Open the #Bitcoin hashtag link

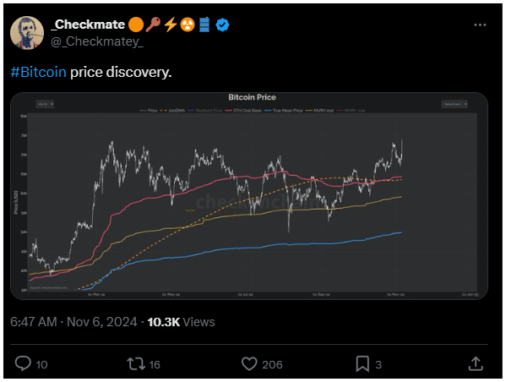tap(38, 72)
